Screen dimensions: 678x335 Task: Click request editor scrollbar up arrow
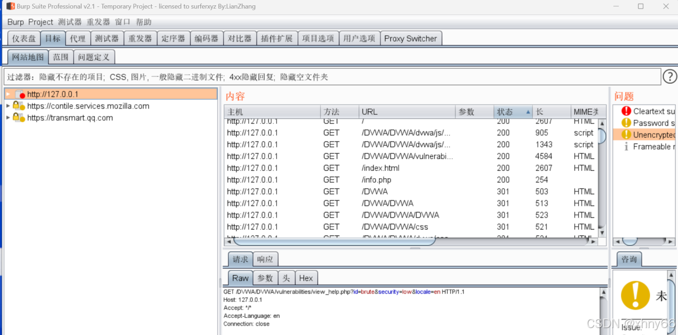pos(603,292)
